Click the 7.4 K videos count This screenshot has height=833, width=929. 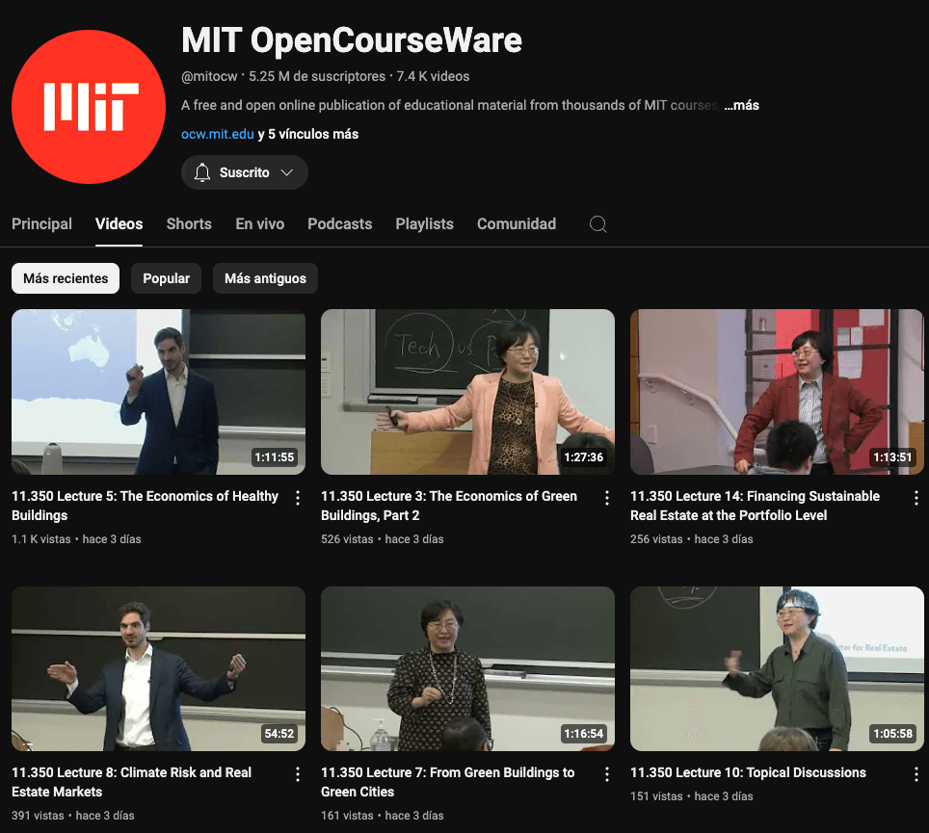433,76
